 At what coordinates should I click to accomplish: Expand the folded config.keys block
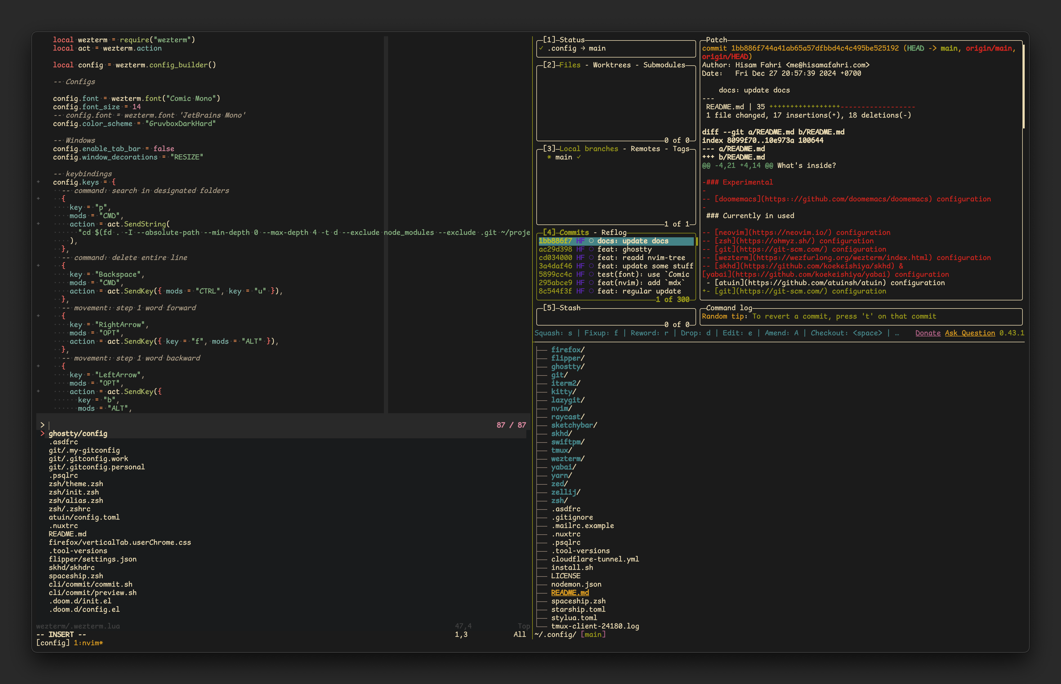(39, 182)
